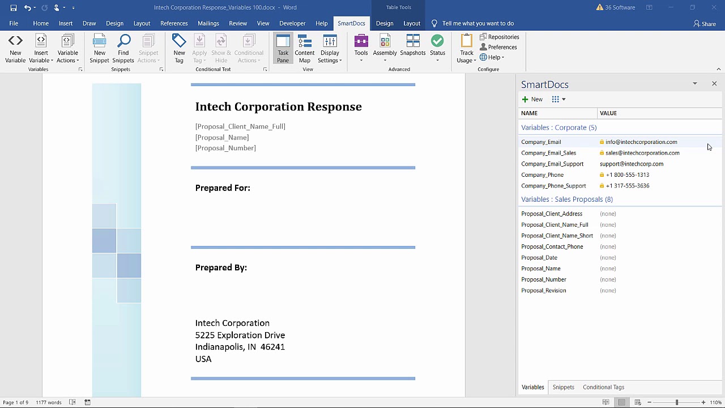Click the zoom out minus button

(x=649, y=402)
